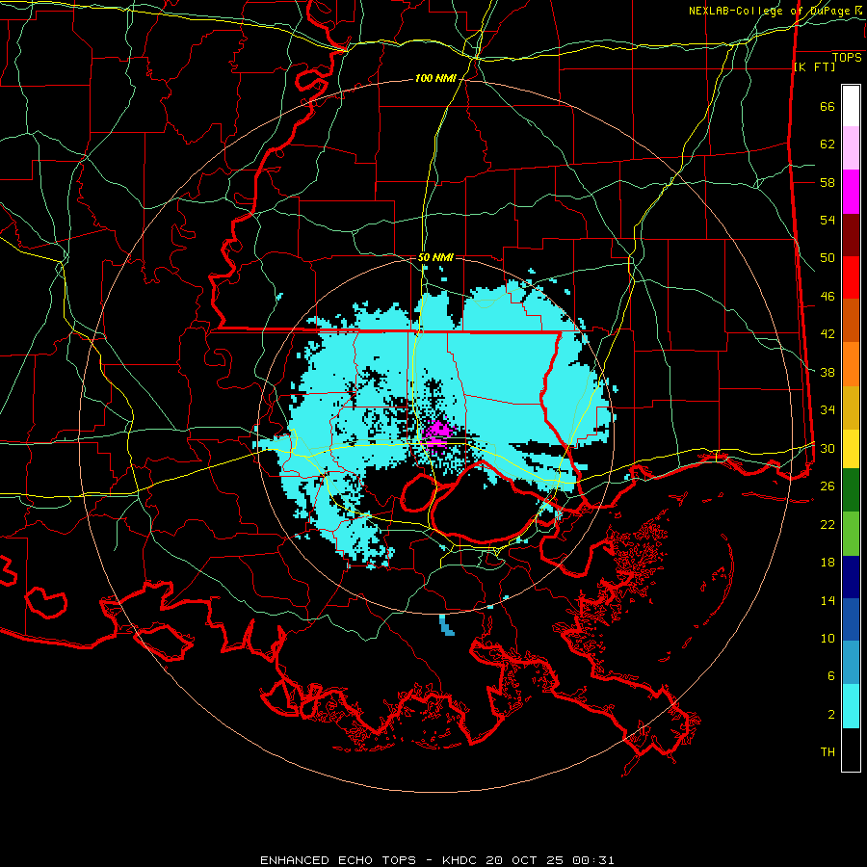
Task: Click the 'TH' legend label
Action: coord(828,751)
